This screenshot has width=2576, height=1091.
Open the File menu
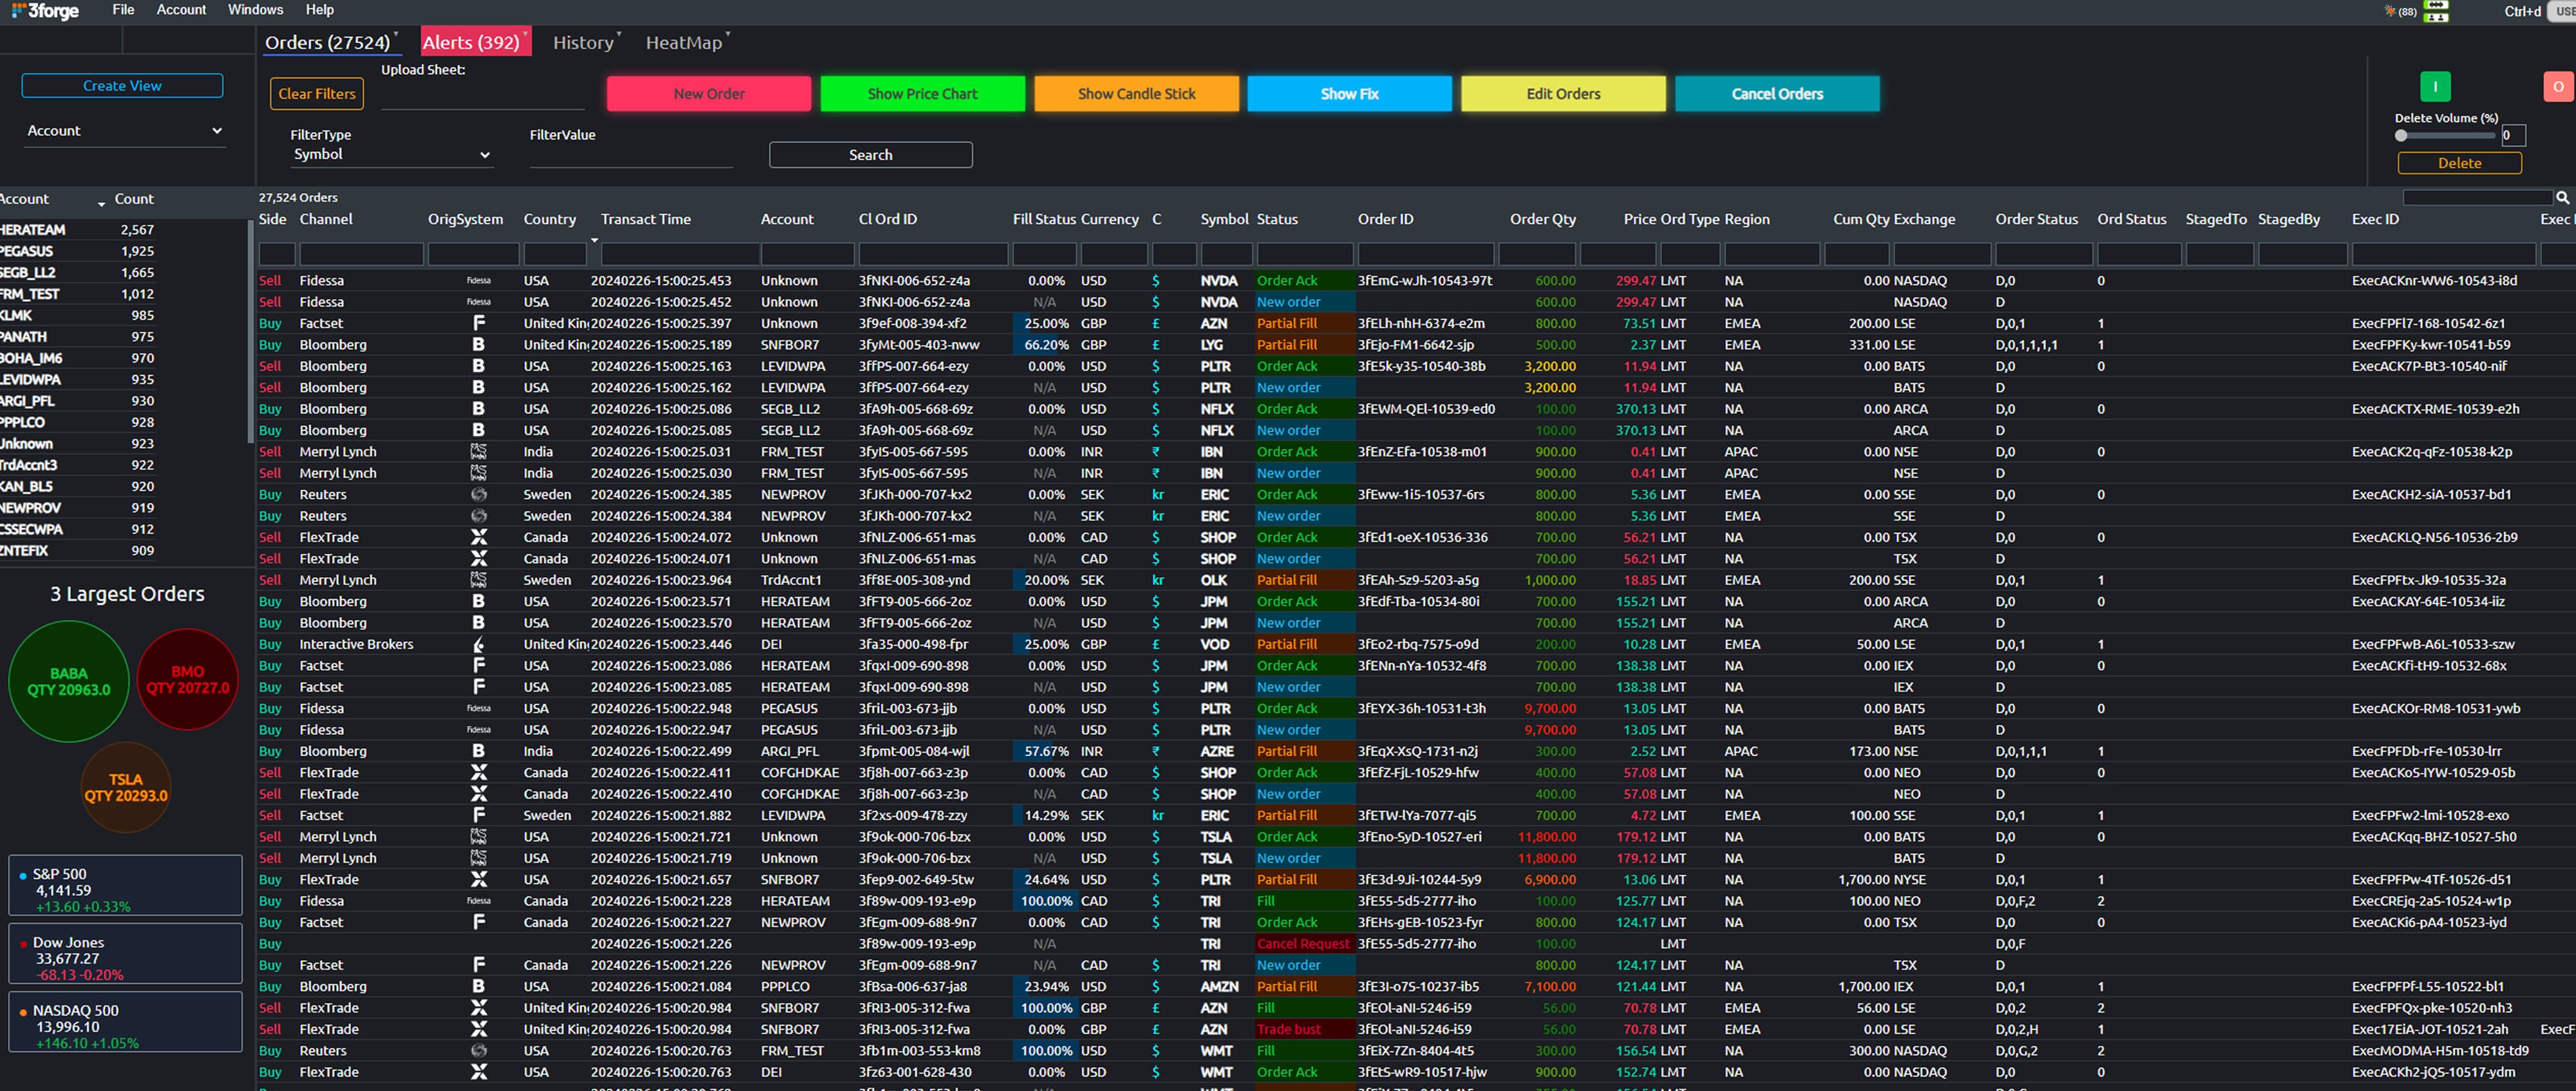click(123, 10)
